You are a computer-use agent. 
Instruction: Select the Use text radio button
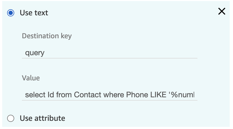point(11,13)
